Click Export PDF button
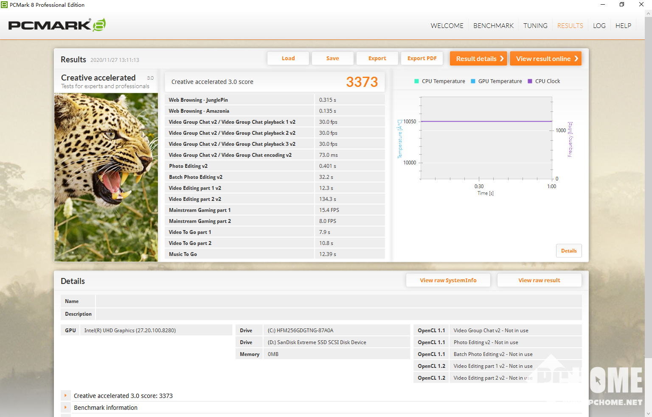The height and width of the screenshot is (417, 652). [x=422, y=58]
